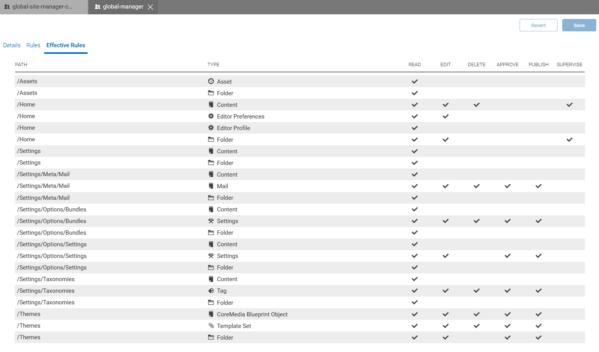Switch to global-site-manager tab
Image resolution: width=599 pixels, height=352 pixels.
(42, 7)
